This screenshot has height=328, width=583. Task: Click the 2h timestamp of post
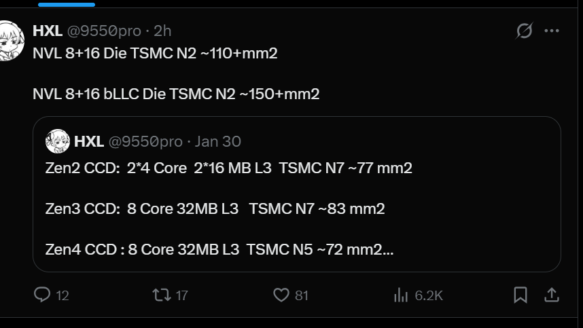(x=163, y=31)
